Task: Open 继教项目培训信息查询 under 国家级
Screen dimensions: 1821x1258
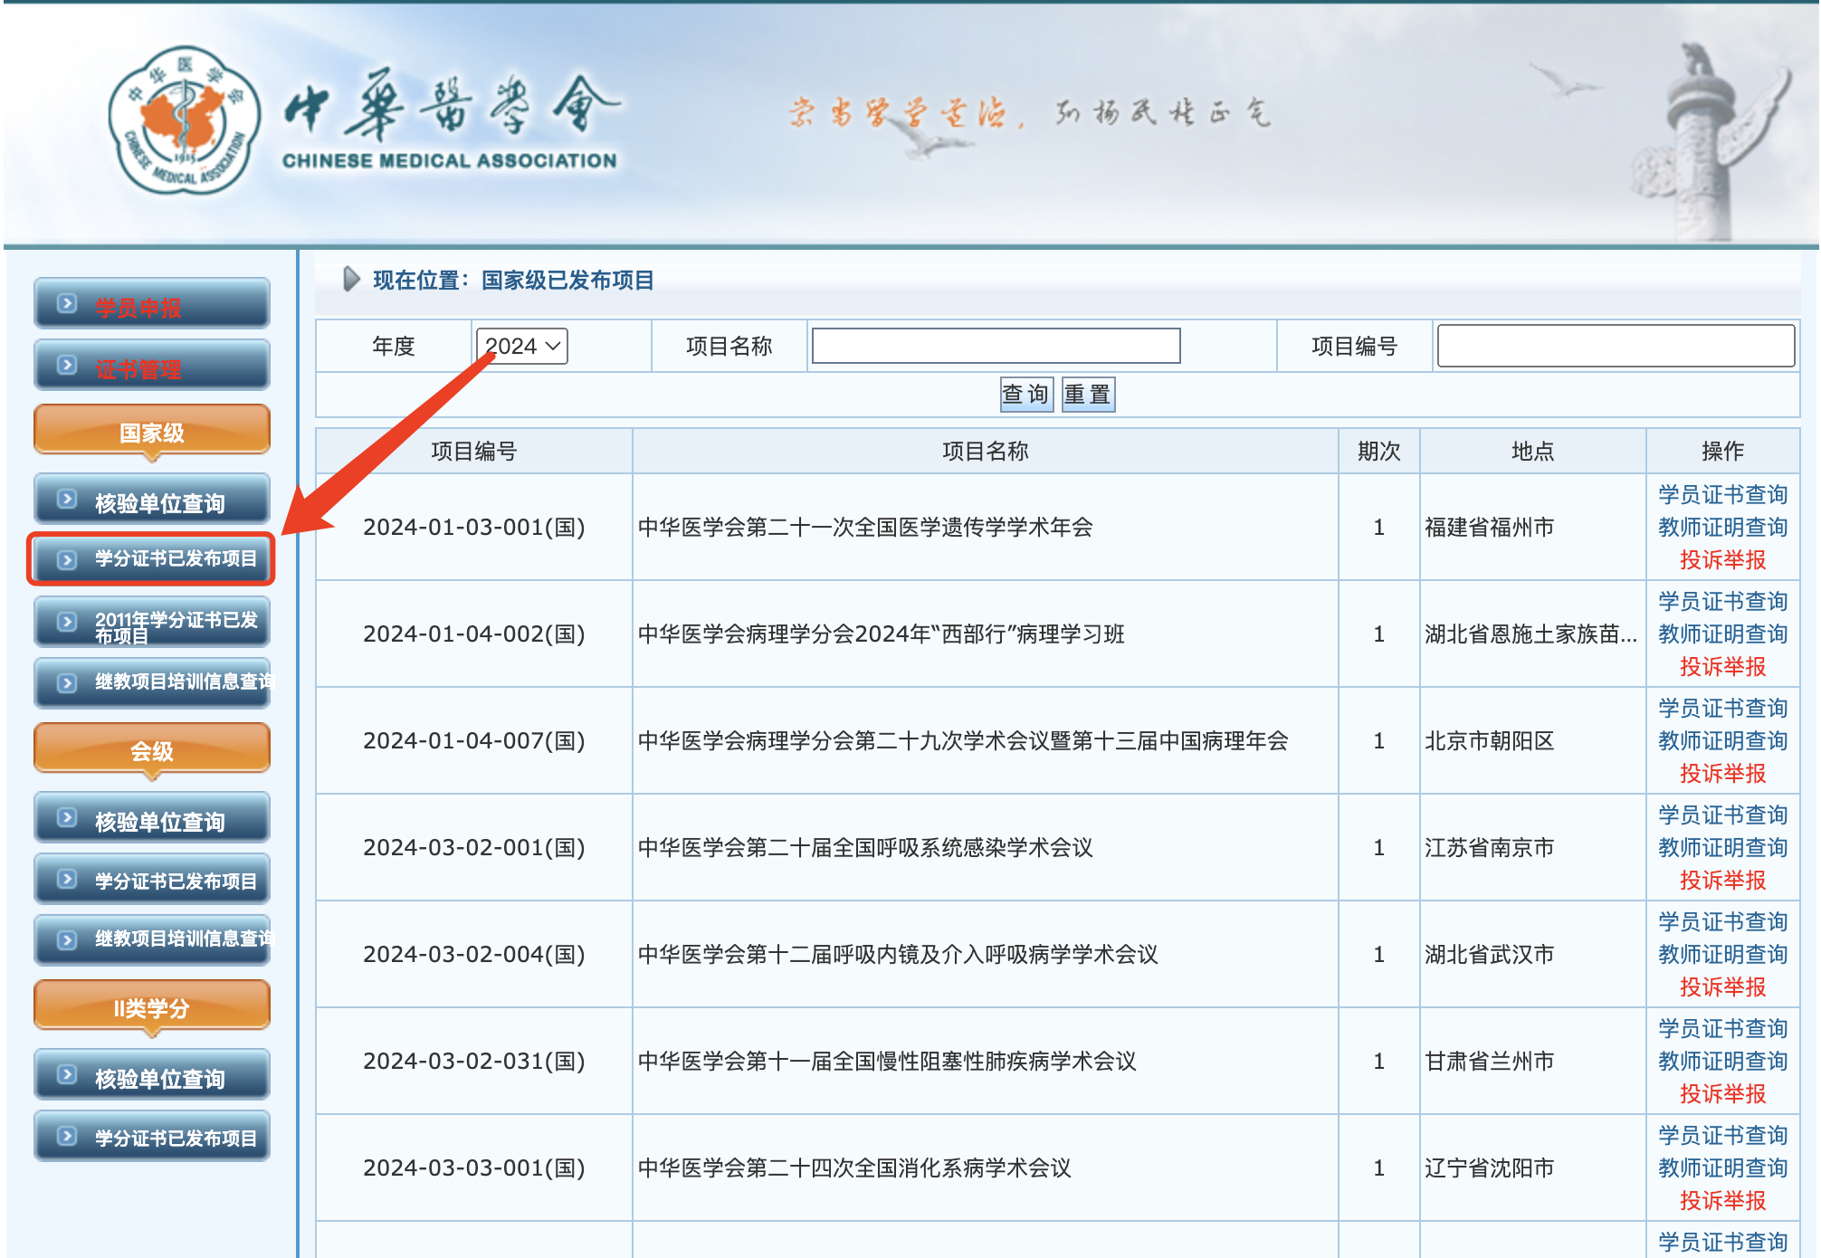Action: [x=152, y=683]
